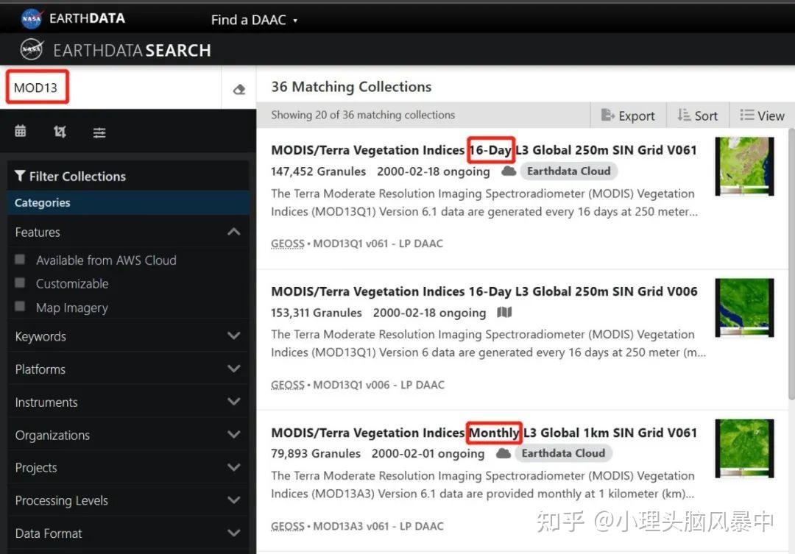Click the eraser clear-search icon
The height and width of the screenshot is (554, 795).
click(x=239, y=89)
